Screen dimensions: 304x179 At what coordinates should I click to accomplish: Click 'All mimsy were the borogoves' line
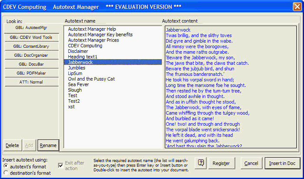tap(197, 47)
